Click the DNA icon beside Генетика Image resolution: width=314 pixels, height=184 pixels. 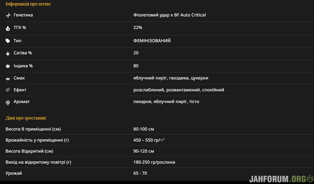[8, 15]
